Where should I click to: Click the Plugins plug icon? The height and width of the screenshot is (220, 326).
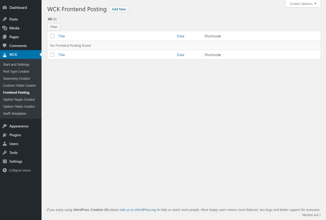tap(5, 135)
